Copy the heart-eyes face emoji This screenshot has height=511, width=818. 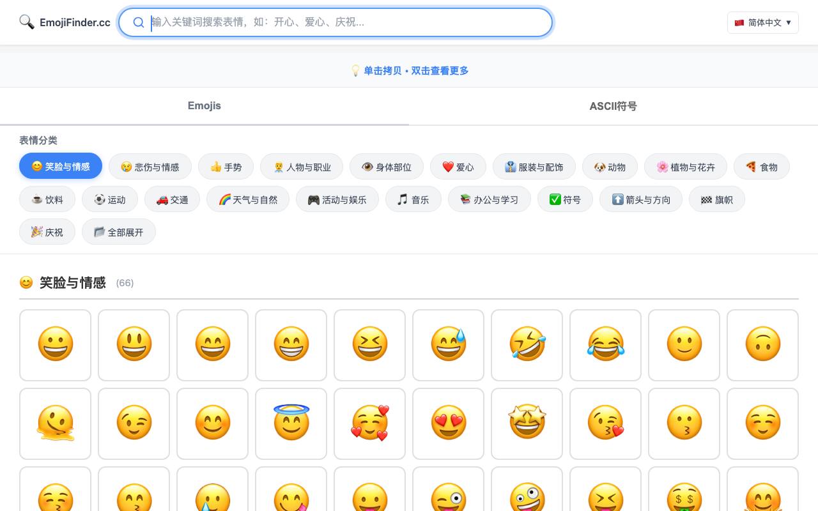448,423
